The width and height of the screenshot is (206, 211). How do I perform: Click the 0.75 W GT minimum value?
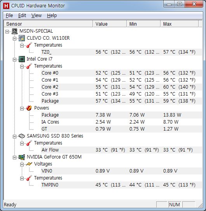tap(137, 129)
